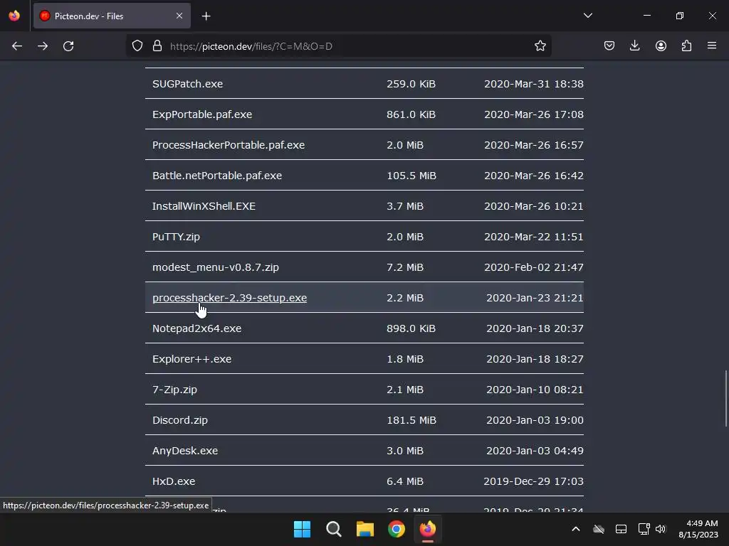This screenshot has width=729, height=546.
Task: Open the touch keyboard tray icon
Action: coord(621,529)
